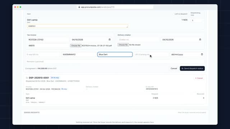Click the 1 NOS left to dispatch value
230x129 pixels.
184,20
